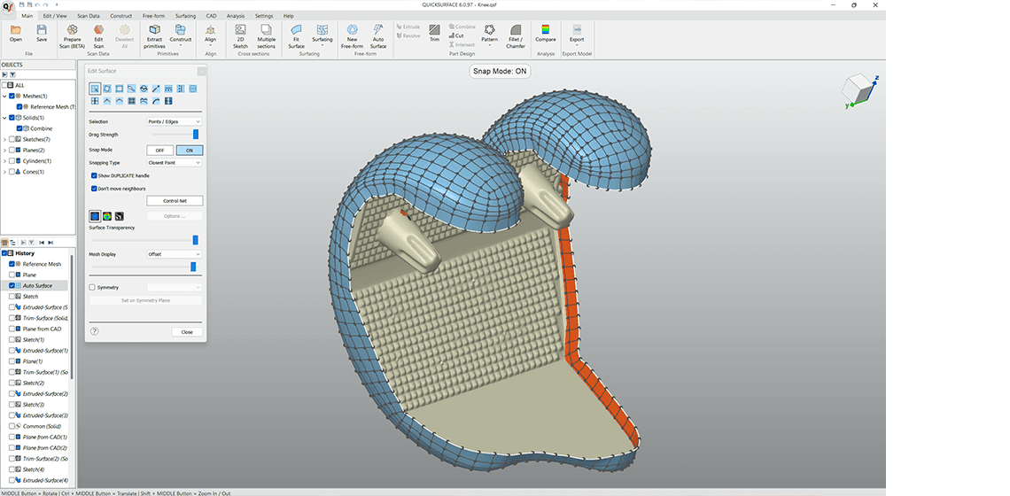Open the Scan Data ribbon tab
The width and height of the screenshot is (1010, 496).
point(89,16)
